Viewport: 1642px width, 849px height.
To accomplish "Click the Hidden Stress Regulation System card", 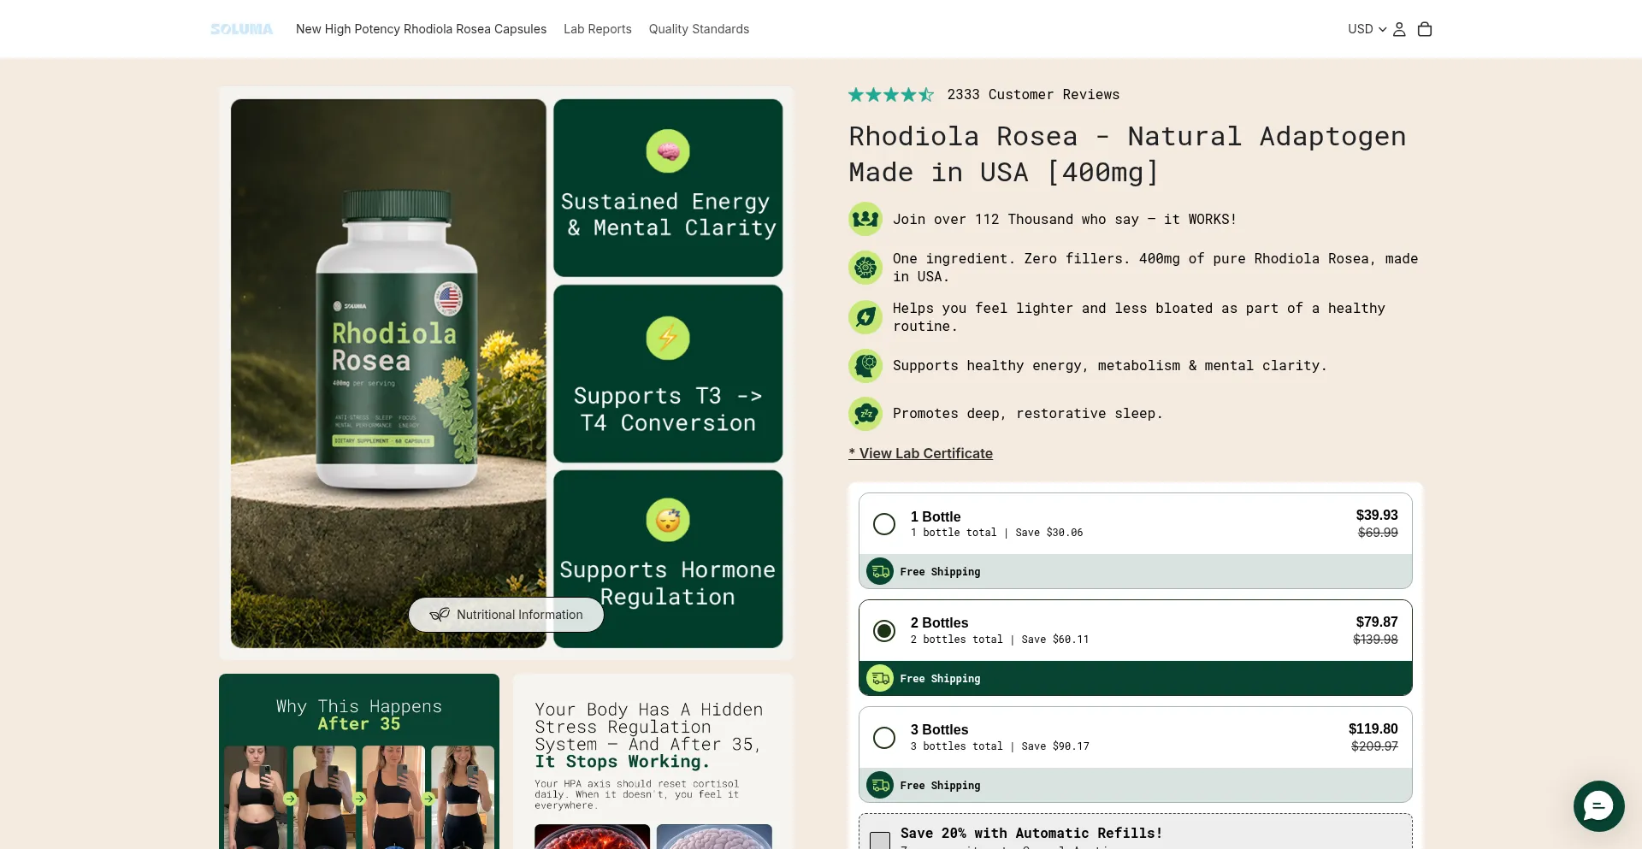I will 653,761.
